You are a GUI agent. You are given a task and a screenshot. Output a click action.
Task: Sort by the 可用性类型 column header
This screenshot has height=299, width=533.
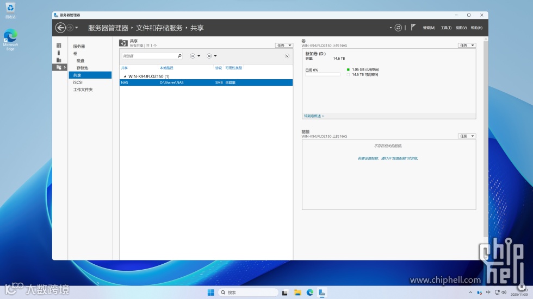[233, 68]
